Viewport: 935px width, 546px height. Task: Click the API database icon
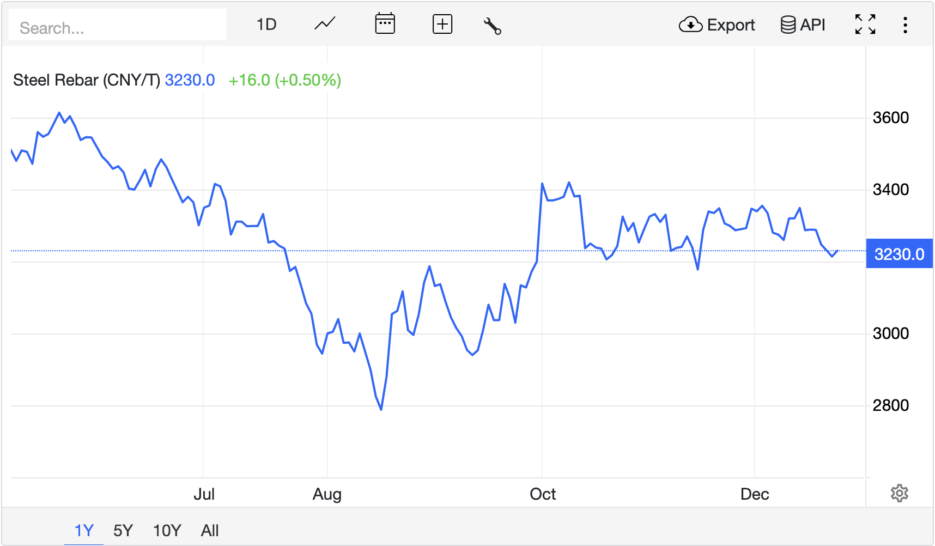click(x=787, y=25)
